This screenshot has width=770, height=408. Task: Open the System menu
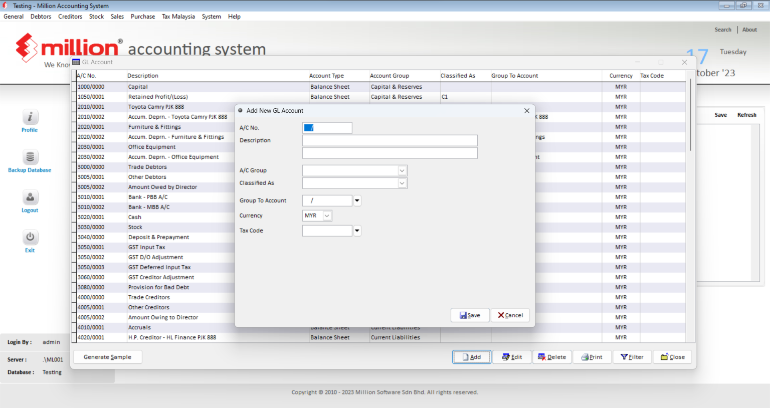(211, 16)
